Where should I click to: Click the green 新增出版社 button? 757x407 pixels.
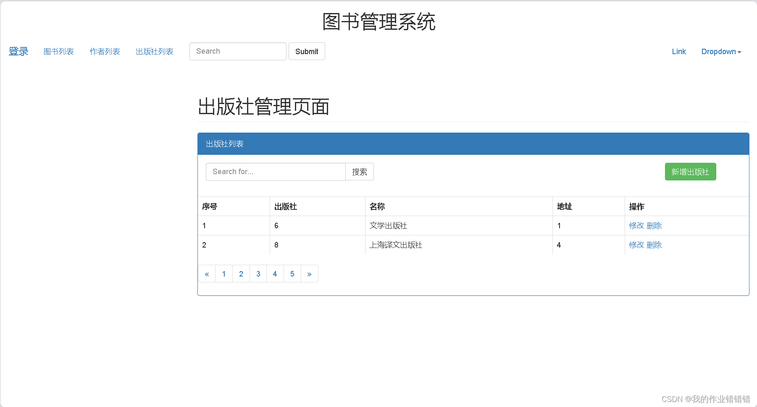(690, 172)
